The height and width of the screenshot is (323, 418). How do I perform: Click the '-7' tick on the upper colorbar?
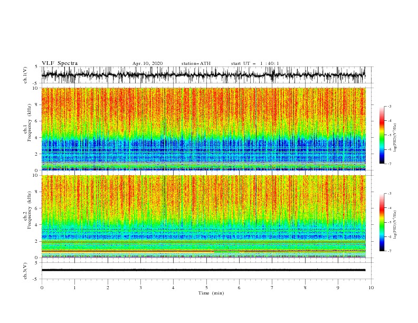point(389,164)
